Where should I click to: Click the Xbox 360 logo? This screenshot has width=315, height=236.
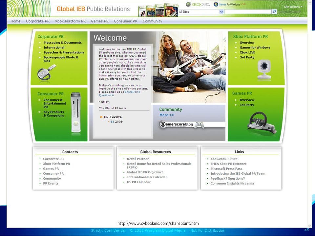pos(198,4)
